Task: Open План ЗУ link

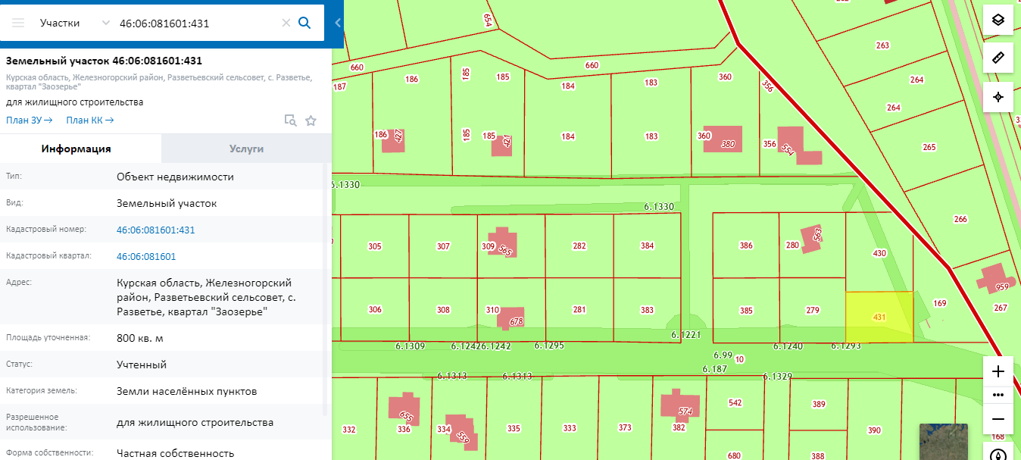Action: point(30,120)
